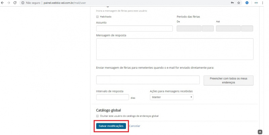This screenshot has width=269, height=135.
Task: Open the saved passwords key icon
Action: 232,3
